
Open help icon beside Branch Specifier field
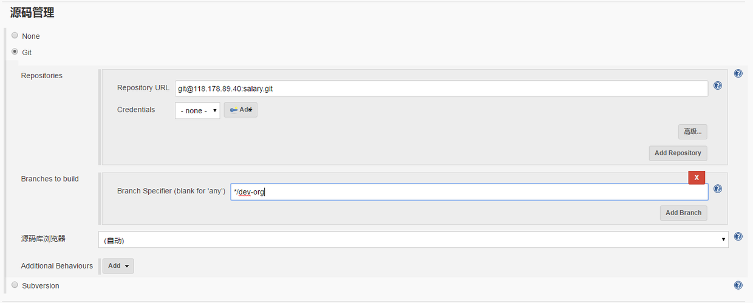[717, 189]
